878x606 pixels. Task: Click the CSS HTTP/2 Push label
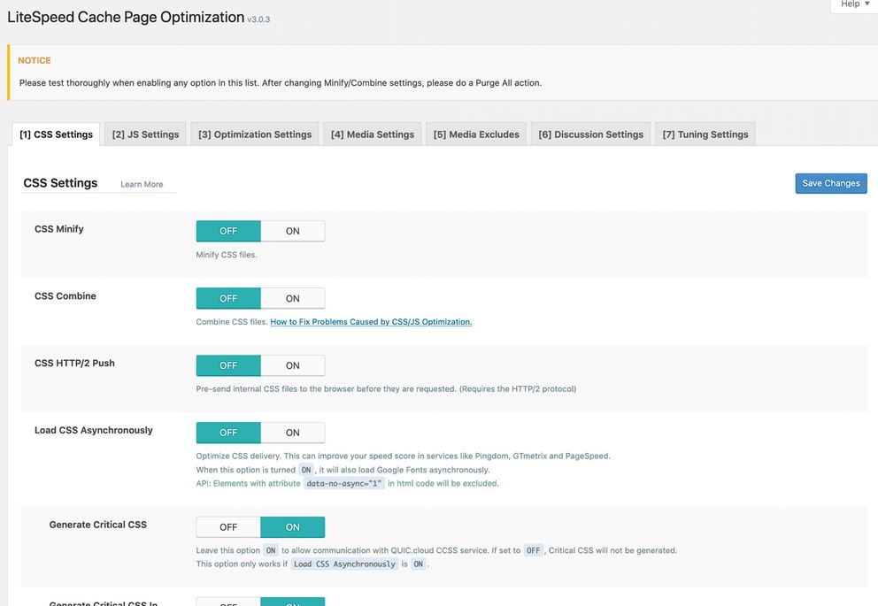[74, 363]
